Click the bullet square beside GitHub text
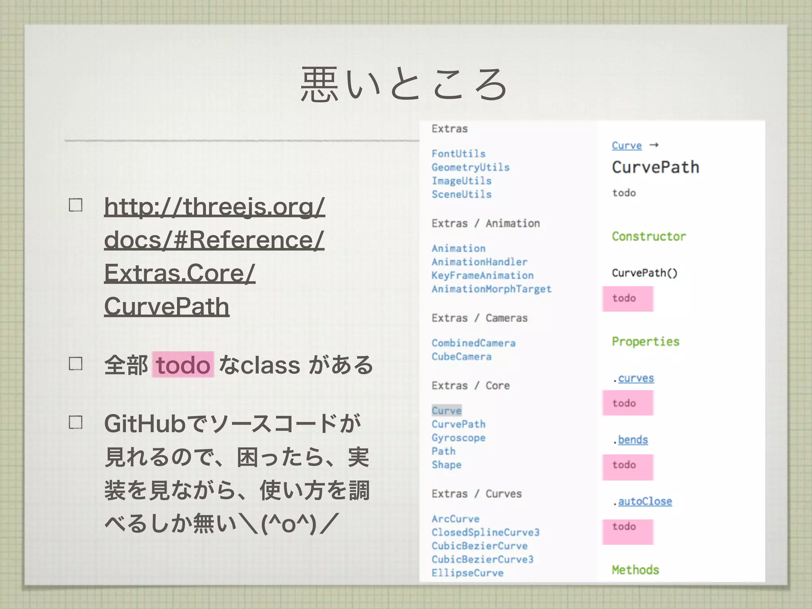812x609 pixels. (x=75, y=422)
